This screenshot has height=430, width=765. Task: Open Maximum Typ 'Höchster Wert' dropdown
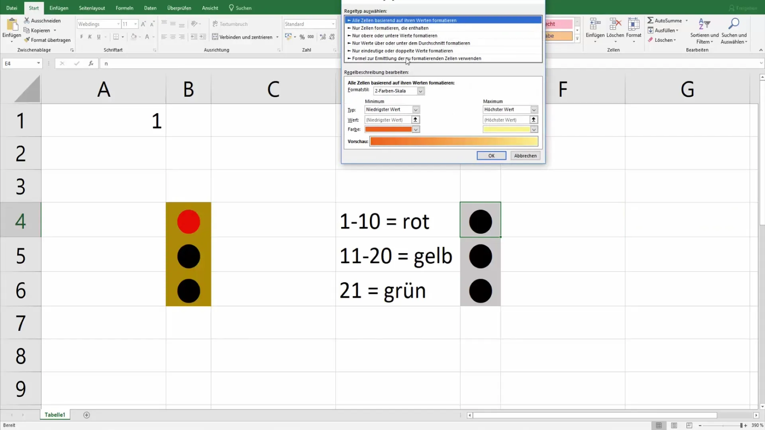tap(534, 109)
